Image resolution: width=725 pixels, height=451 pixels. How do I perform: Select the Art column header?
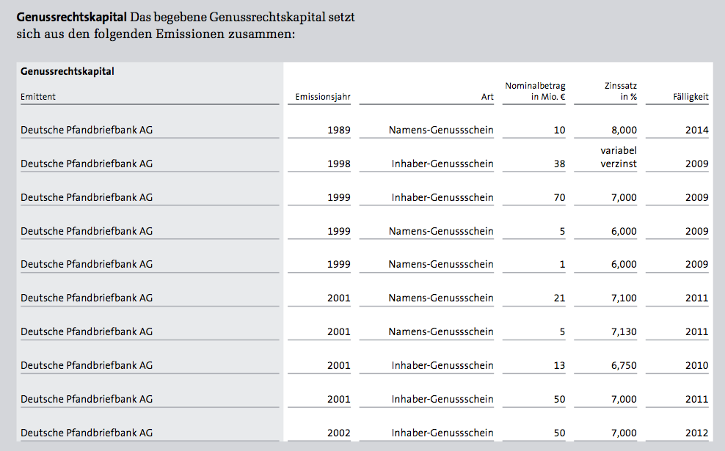coord(487,97)
